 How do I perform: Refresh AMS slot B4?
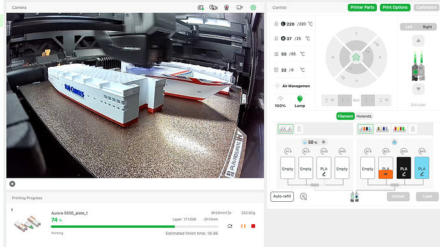(x=422, y=152)
